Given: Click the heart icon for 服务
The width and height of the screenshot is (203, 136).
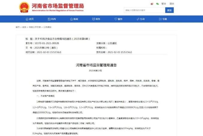Looking at the screenshot, I should 116,19.
